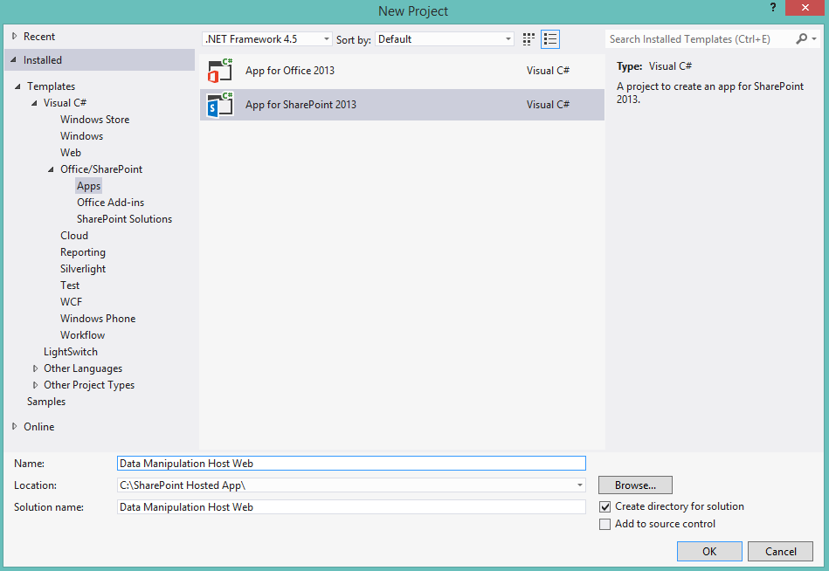
Task: Select SharePoint Solutions category
Action: click(124, 218)
